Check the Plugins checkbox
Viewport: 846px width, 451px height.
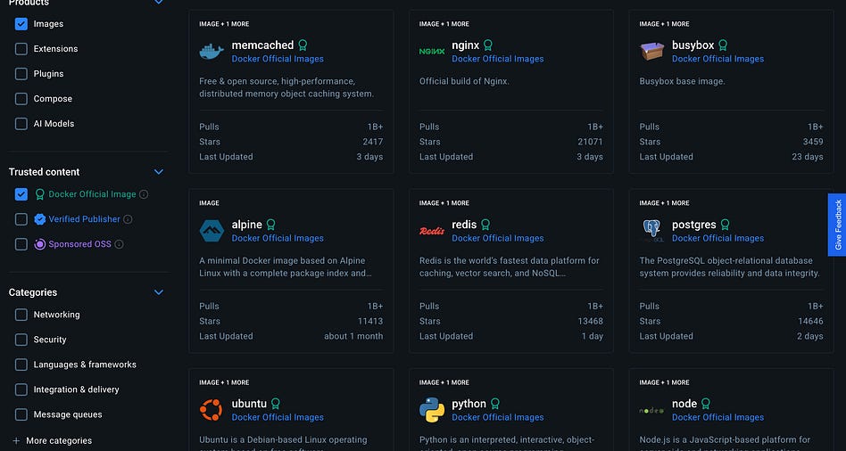[21, 74]
